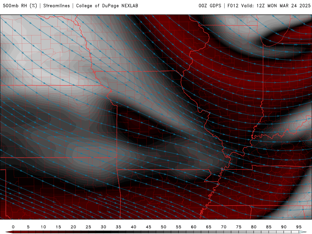The image size is (312, 234).
Task: Click "College of DuPage NEXLAB" header text
Action: pos(107,6)
